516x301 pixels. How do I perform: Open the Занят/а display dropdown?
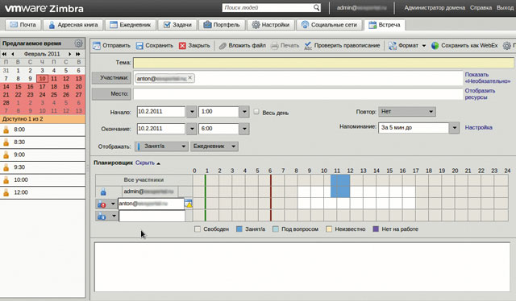161,146
